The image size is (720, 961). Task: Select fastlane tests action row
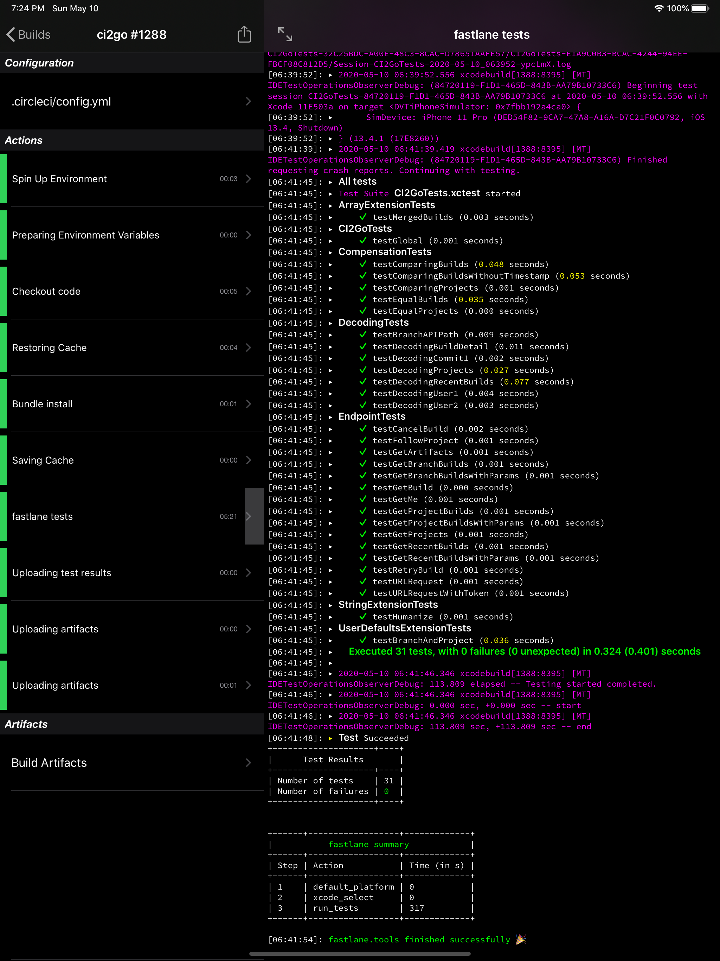131,516
